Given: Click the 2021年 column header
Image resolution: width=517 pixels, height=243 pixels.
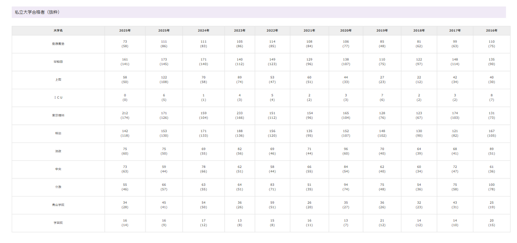Looking at the screenshot, I should (309, 31).
